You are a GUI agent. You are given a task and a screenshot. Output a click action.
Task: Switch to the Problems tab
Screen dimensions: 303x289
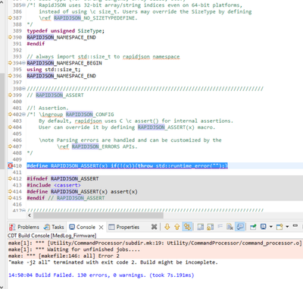(24, 227)
